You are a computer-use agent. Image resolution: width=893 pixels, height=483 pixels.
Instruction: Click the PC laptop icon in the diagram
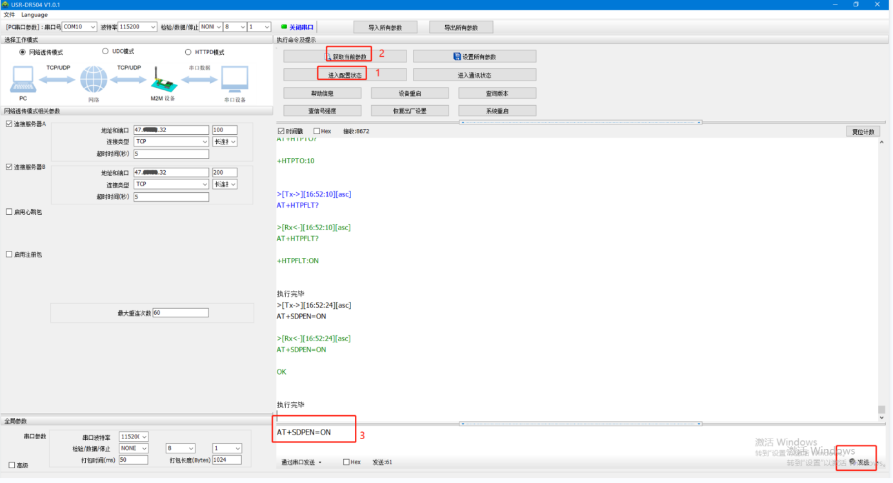pos(23,79)
